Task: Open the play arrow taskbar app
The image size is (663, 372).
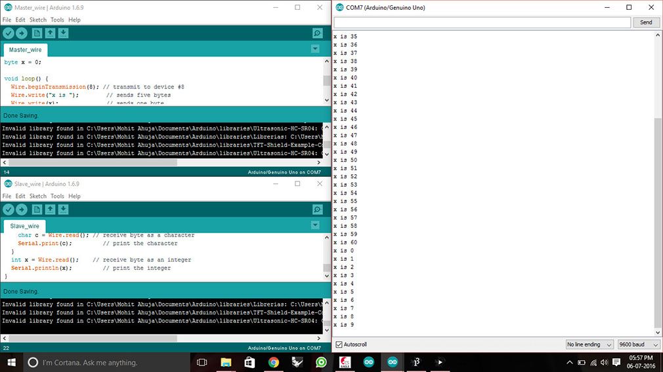Action: click(440, 362)
